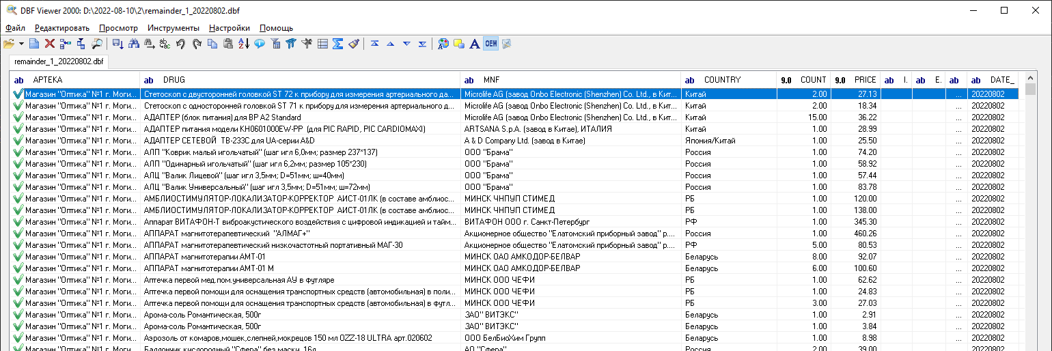Toggle the checkmark on the АППАРАТ магнитотерапии АМТ-01 М row

tap(18, 268)
